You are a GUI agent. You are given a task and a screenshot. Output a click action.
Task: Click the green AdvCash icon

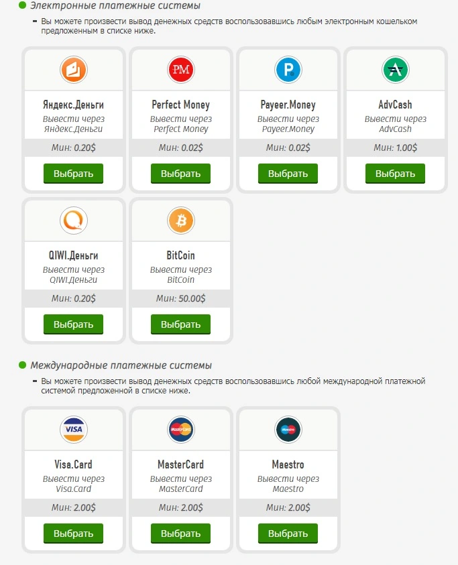pos(395,70)
